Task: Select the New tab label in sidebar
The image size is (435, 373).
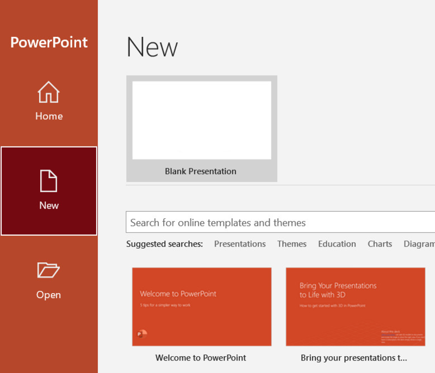Action: click(x=49, y=205)
